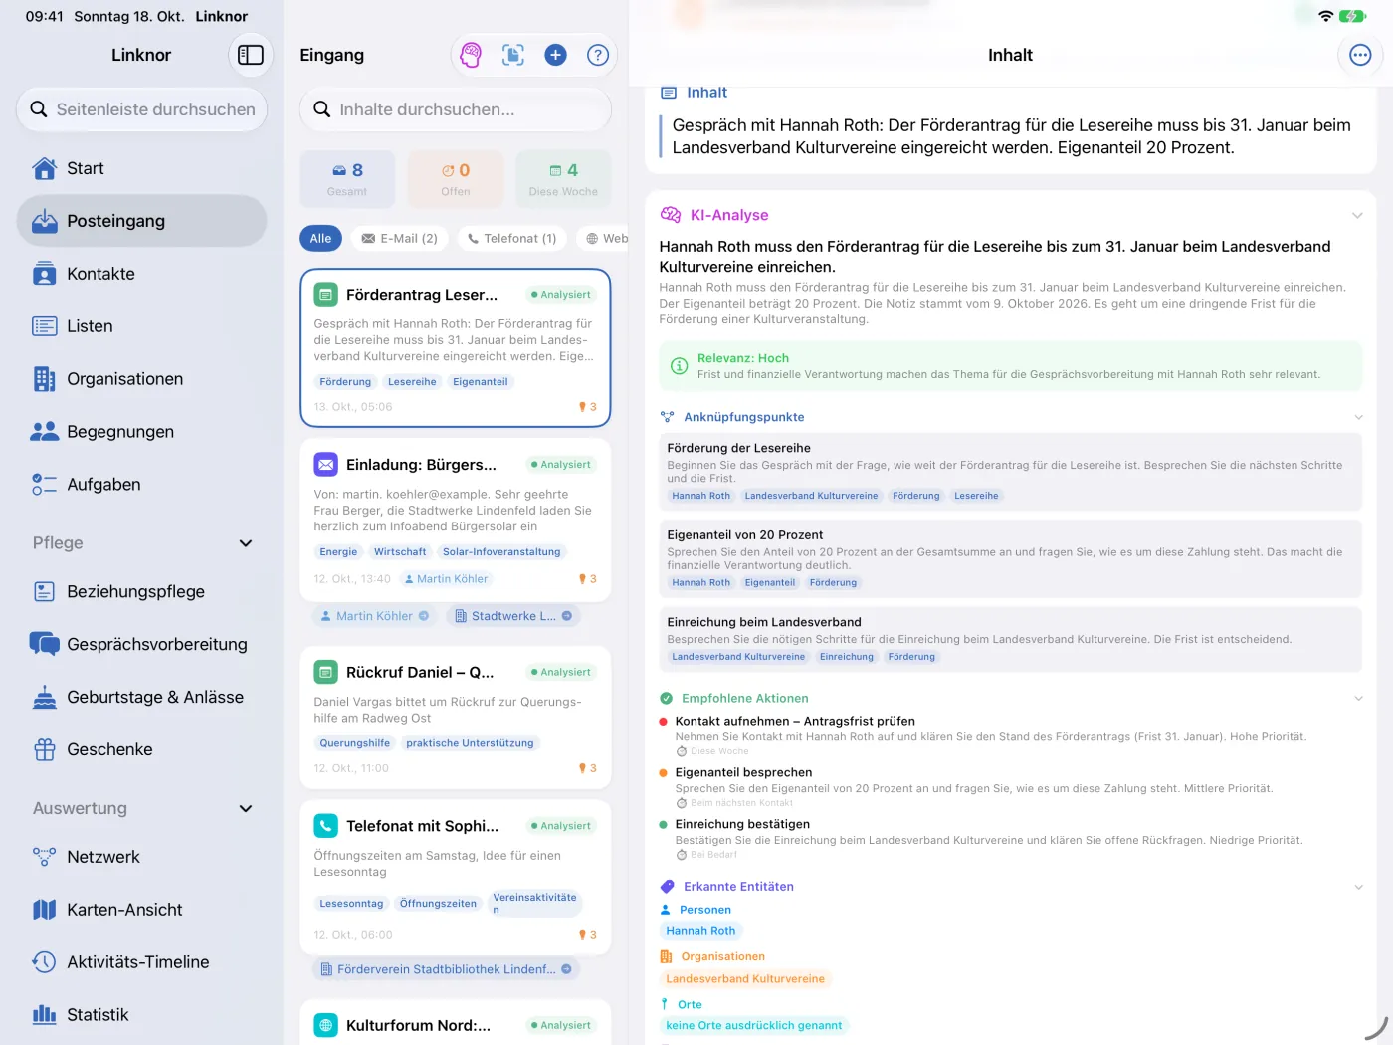Open Aktivitäts-Timeline

[x=141, y=962]
